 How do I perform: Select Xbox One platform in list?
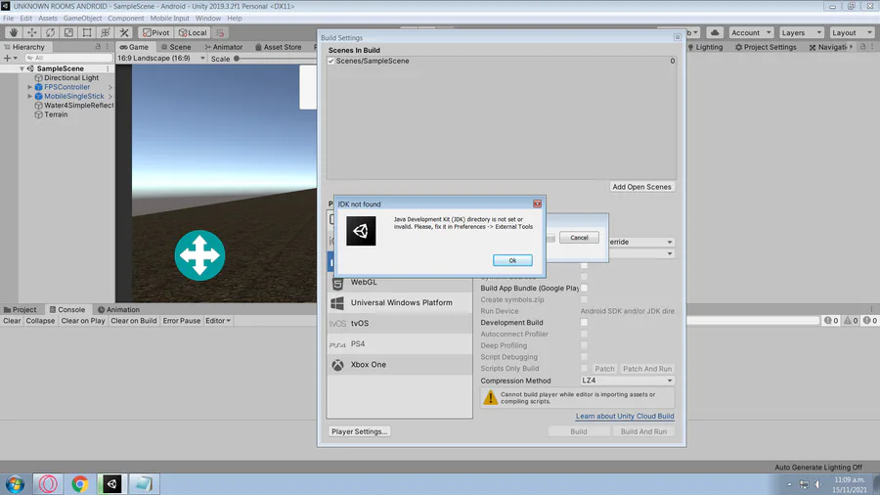coord(400,365)
